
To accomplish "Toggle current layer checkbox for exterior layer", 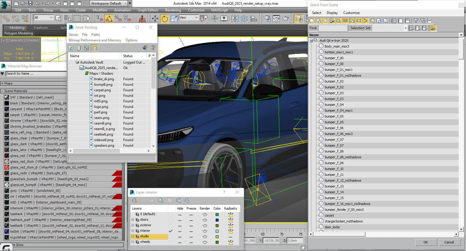I will pyautogui.click(x=170, y=226).
